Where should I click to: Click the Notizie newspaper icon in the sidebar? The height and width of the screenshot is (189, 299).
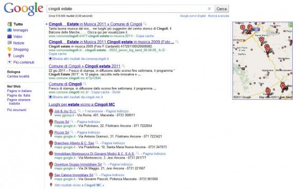9,43
